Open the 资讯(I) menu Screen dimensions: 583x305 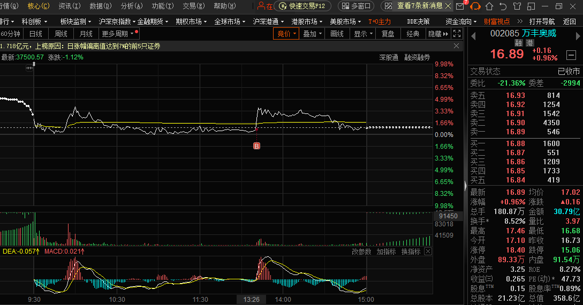[70, 6]
